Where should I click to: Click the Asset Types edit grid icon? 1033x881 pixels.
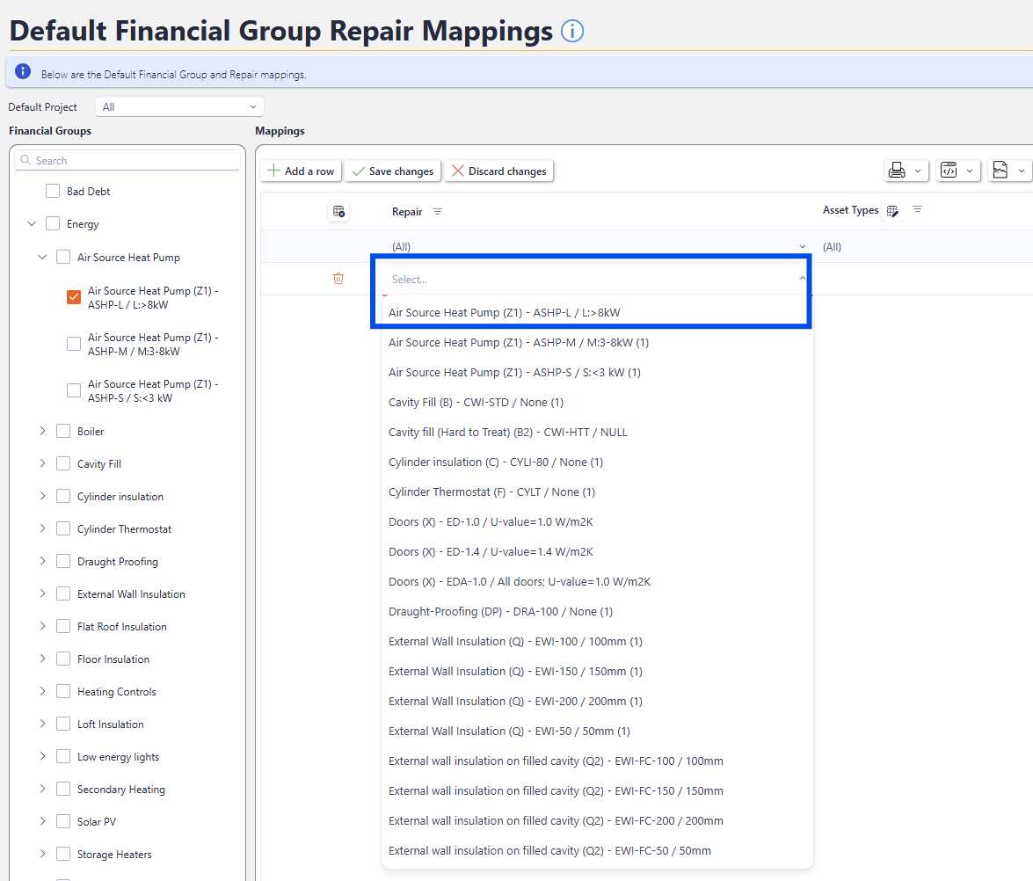pyautogui.click(x=892, y=211)
